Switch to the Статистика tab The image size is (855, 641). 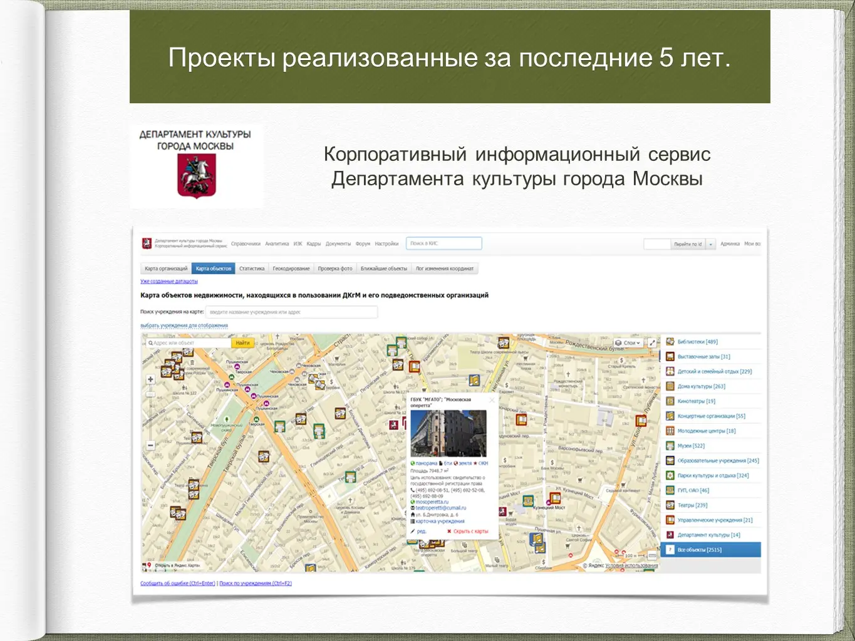(252, 269)
